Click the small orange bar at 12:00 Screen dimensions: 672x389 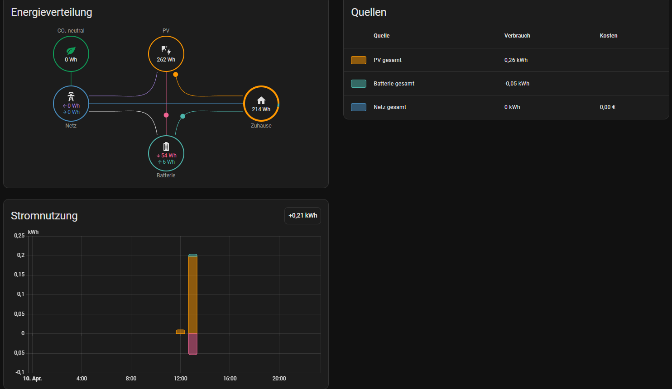[x=180, y=332]
